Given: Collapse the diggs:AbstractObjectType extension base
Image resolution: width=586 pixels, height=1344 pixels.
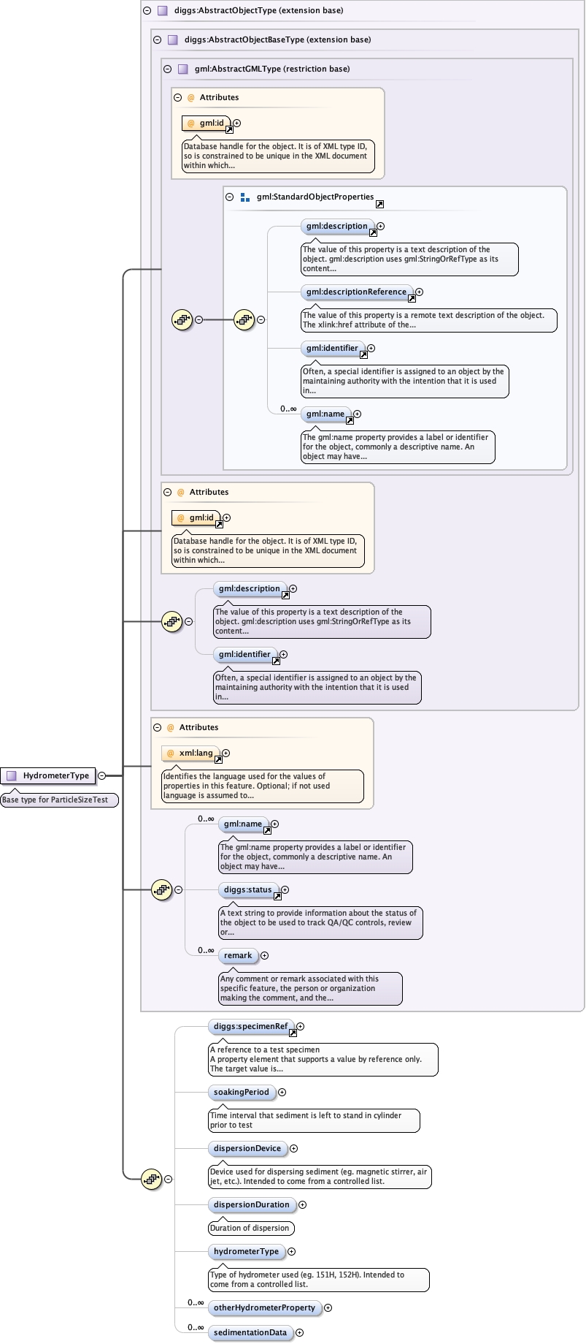Looking at the screenshot, I should 147,11.
